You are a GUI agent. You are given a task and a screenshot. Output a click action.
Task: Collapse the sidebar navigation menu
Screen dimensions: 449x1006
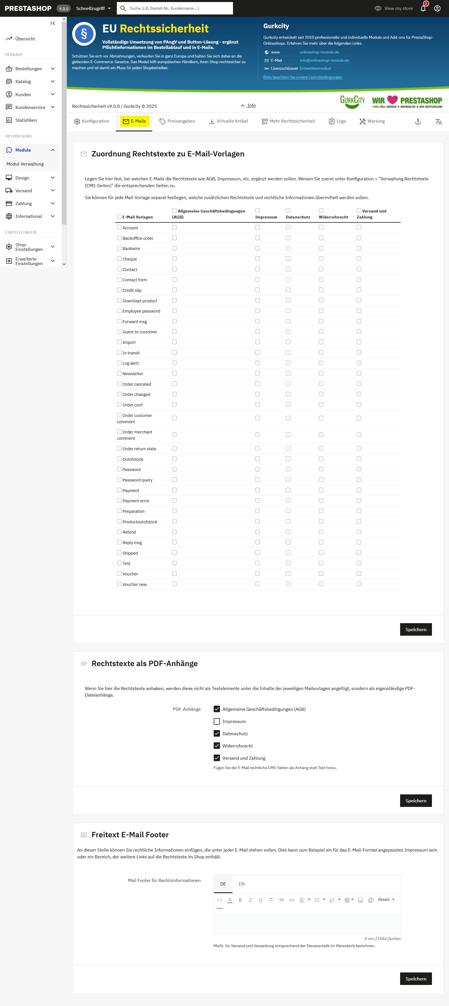(53, 23)
